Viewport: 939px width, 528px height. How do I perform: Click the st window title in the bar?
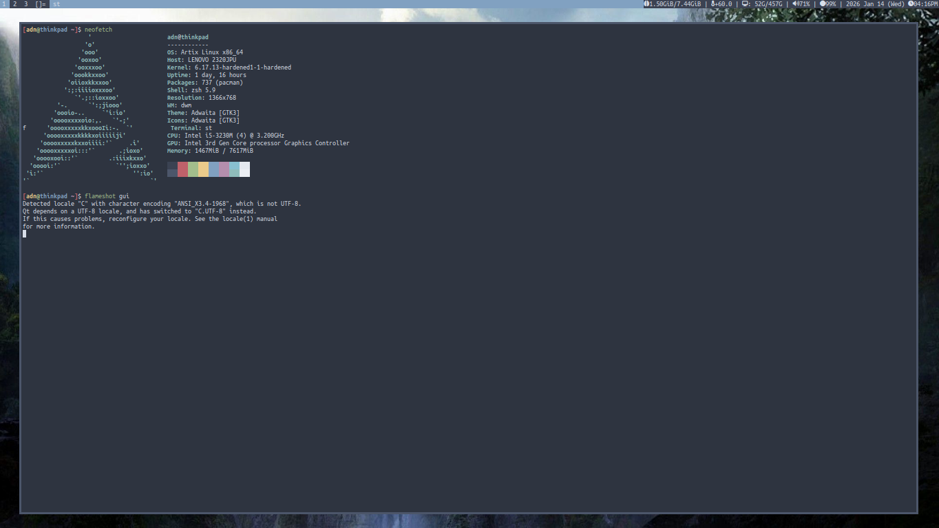point(56,4)
